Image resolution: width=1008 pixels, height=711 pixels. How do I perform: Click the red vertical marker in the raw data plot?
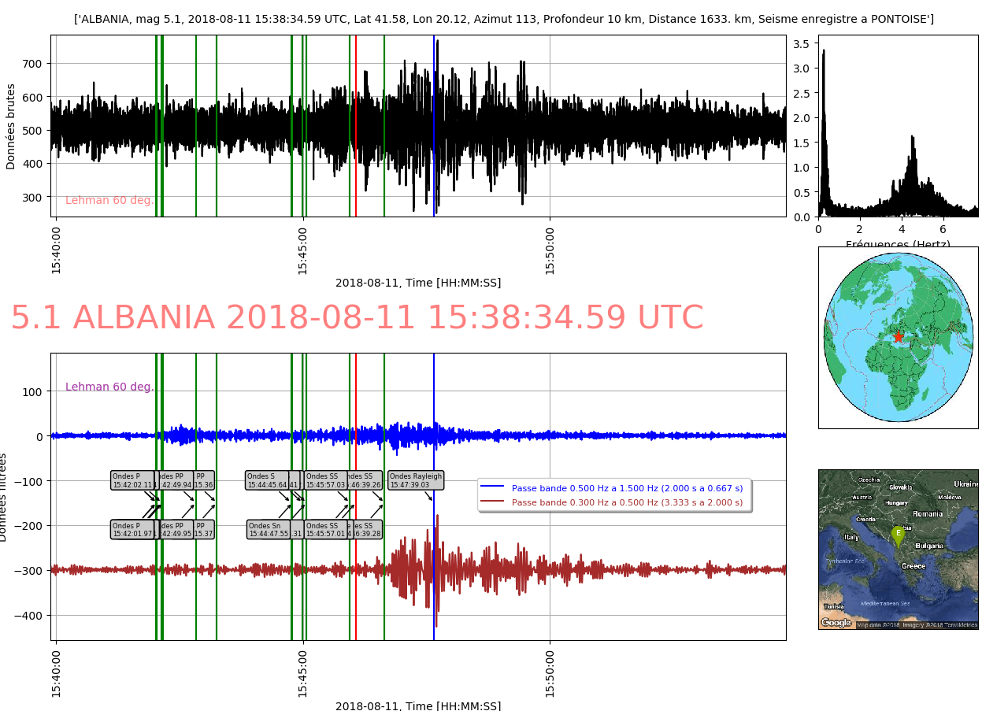356,126
